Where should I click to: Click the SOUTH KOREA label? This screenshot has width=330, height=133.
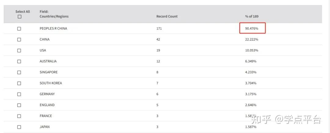pos(51,83)
